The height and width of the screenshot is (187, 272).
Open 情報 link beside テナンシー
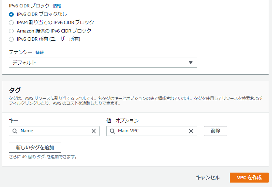click(x=40, y=53)
